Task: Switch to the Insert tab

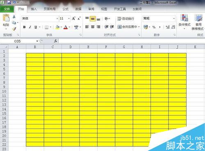Action: pos(34,9)
